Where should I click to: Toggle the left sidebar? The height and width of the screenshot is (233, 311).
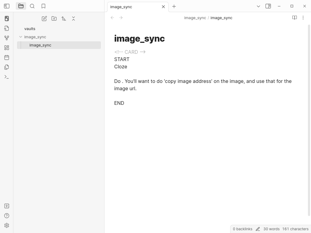(x=7, y=6)
